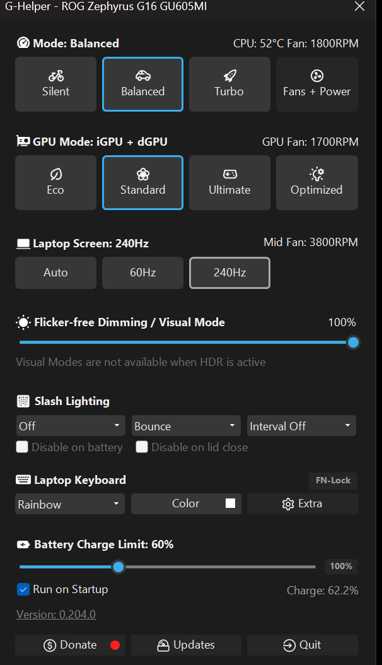The height and width of the screenshot is (665, 382).
Task: Click the keyboard icon beside Laptop Keyboard
Action: tap(23, 480)
